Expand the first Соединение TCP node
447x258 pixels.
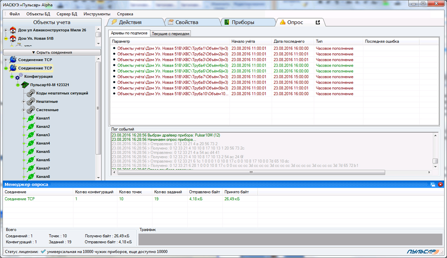pyautogui.click(x=6, y=60)
